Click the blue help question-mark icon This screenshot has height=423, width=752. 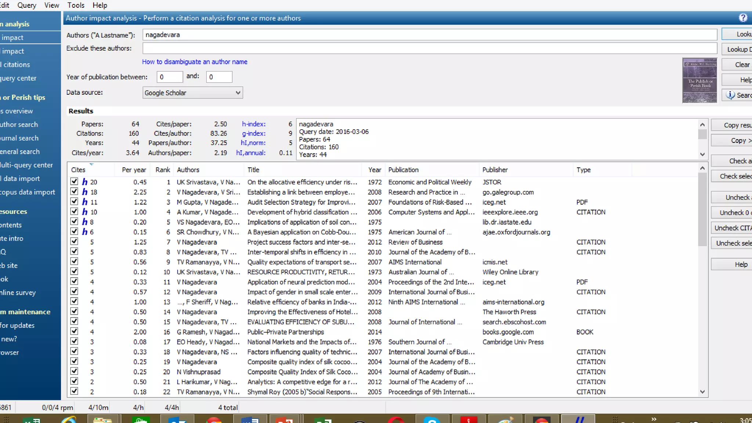coord(743,18)
